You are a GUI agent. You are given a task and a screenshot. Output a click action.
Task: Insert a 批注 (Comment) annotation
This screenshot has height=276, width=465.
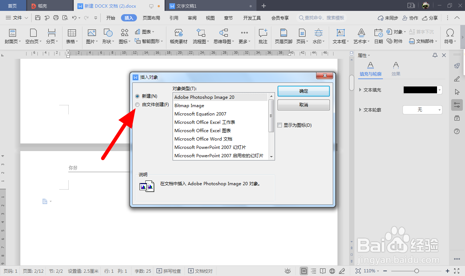(263, 36)
